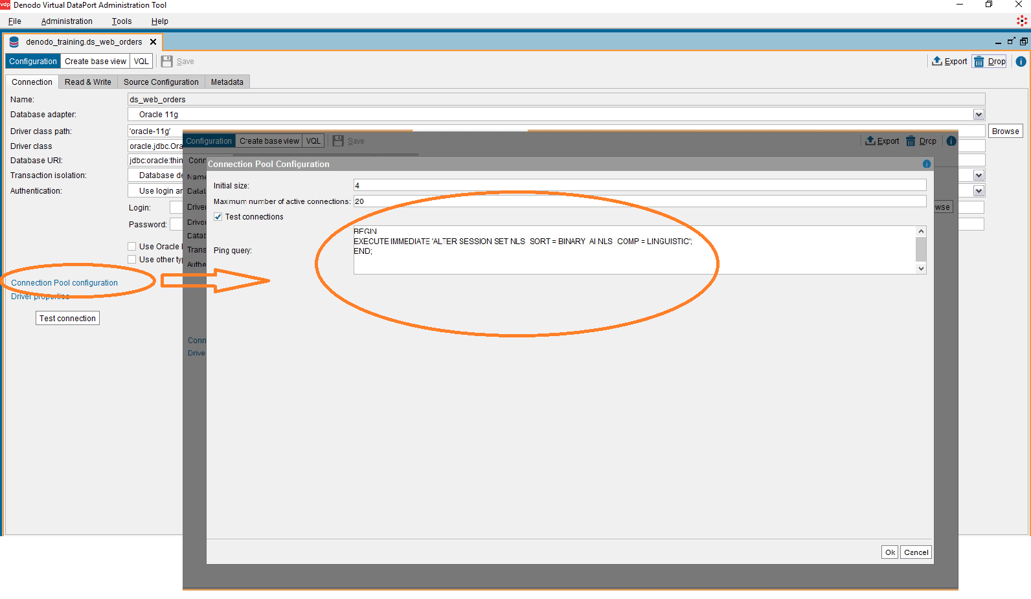Select the Configuration view button
The height and width of the screenshot is (599, 1031).
(x=33, y=62)
